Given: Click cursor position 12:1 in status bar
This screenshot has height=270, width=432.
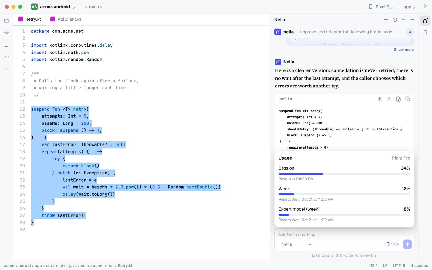Looking at the screenshot, I should (x=374, y=266).
